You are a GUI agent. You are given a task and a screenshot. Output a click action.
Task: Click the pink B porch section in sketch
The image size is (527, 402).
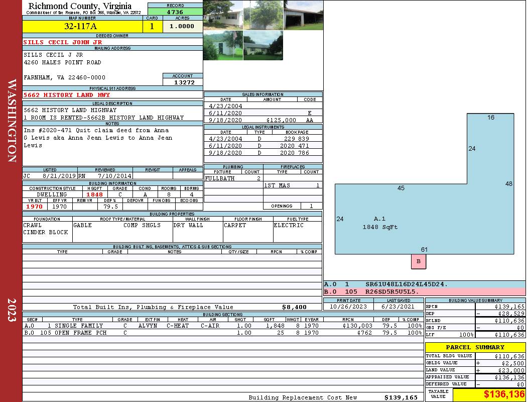(x=419, y=261)
